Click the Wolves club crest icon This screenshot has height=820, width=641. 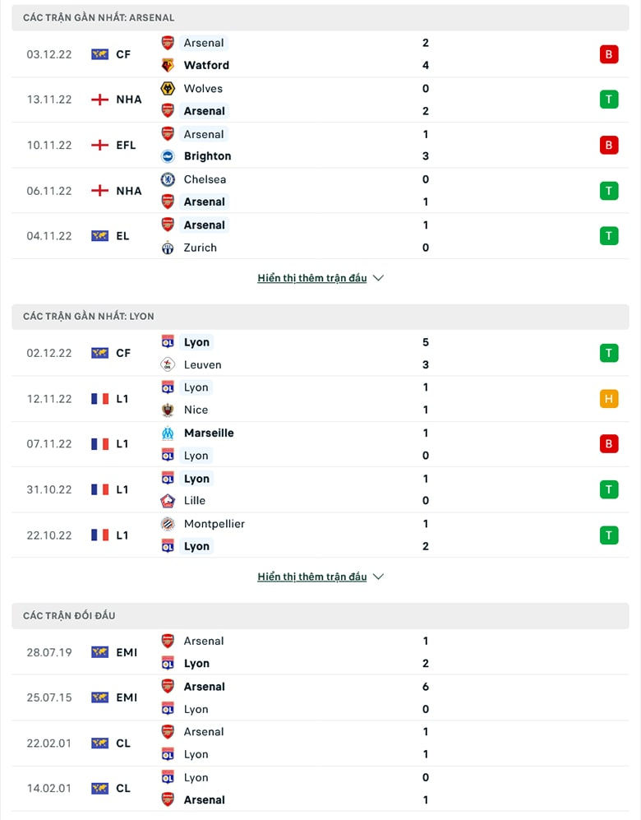tap(168, 88)
